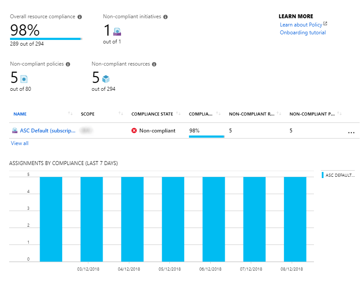Toggle sort order on COMPLIANCE STATE column

(x=179, y=113)
